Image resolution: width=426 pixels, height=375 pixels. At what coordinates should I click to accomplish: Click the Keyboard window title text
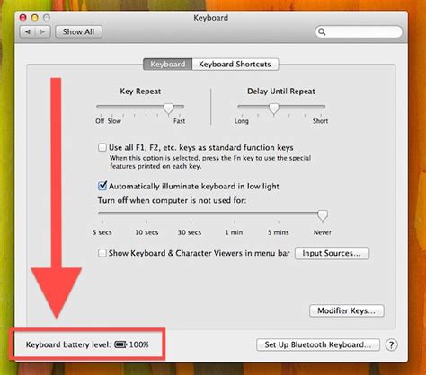211,18
